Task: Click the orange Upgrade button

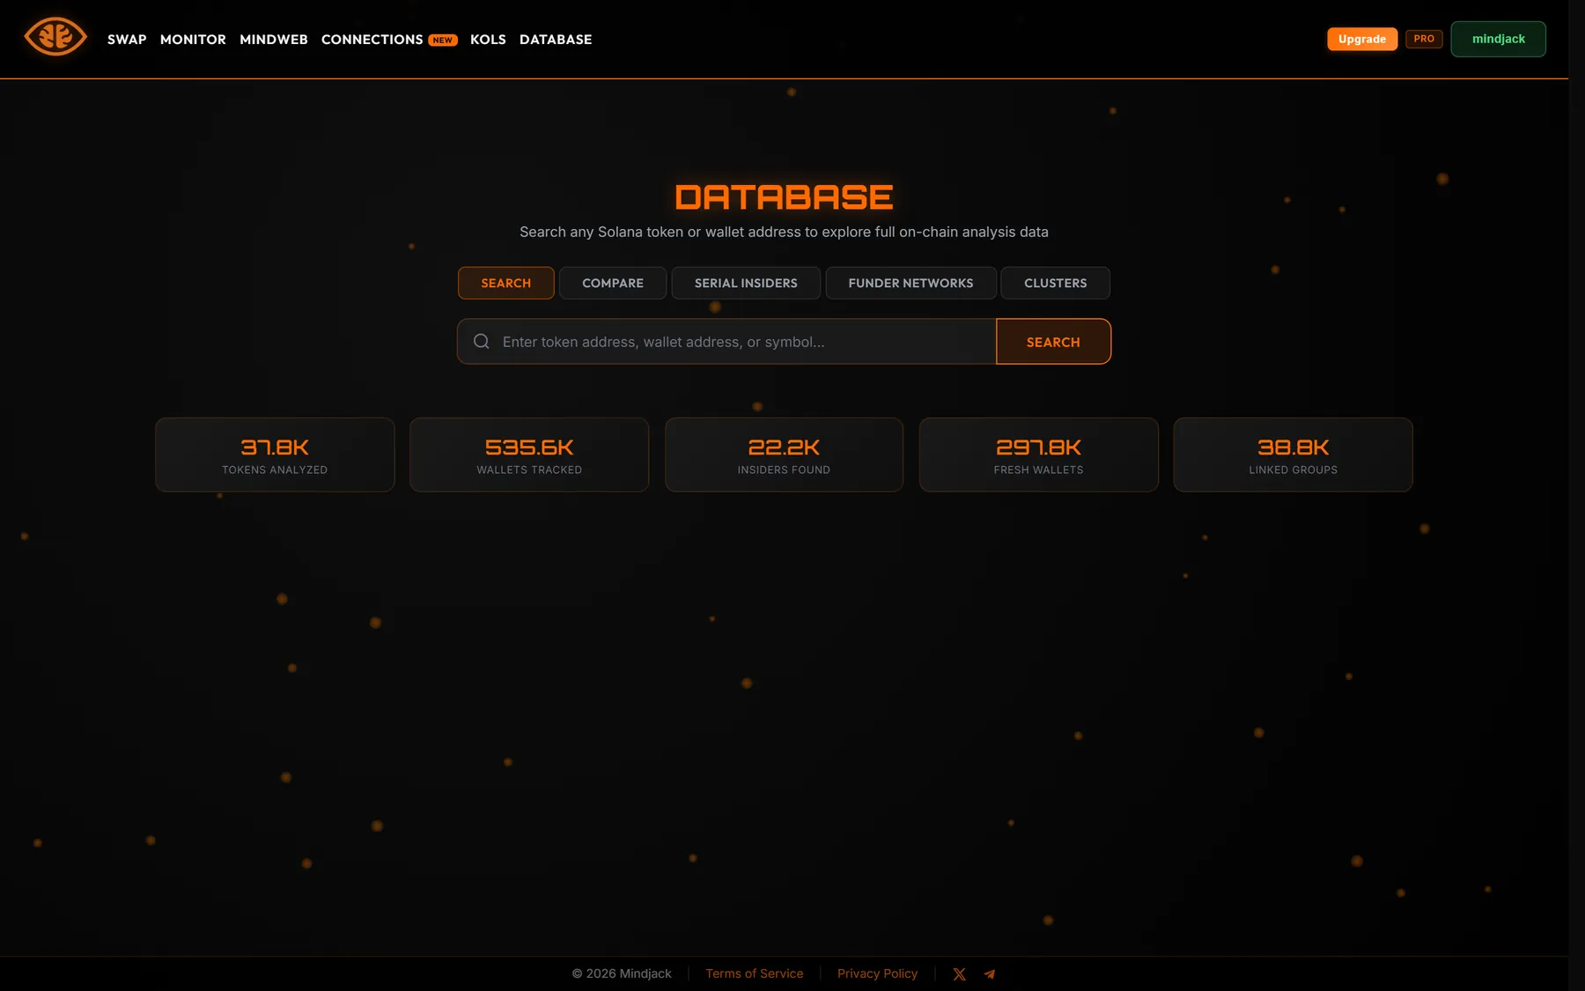Action: tap(1362, 39)
